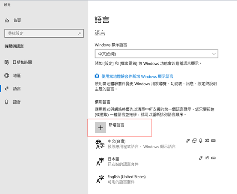Open the Windows 顯示語言 dropdown
237x194 pixels.
[x=157, y=54]
